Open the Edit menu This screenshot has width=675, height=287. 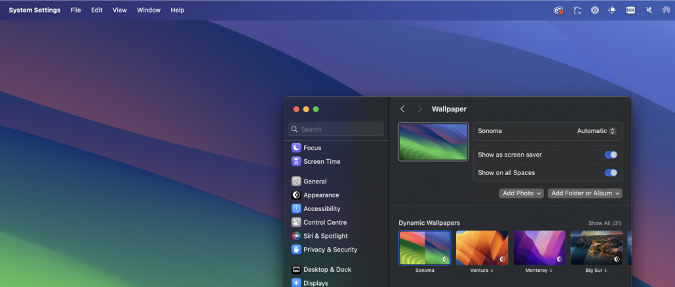click(96, 10)
